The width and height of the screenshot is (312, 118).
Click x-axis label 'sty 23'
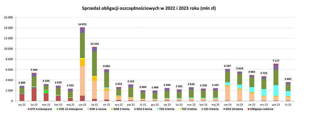click(x=167, y=105)
